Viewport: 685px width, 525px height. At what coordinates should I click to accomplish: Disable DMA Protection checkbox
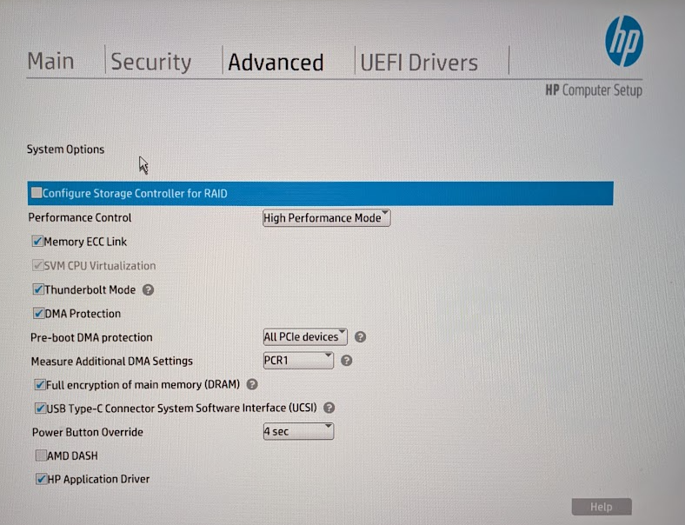39,313
